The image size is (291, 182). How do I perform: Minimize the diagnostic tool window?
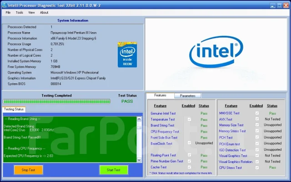tap(272, 5)
